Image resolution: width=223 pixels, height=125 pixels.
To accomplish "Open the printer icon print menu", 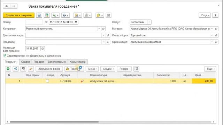I will (66, 15).
